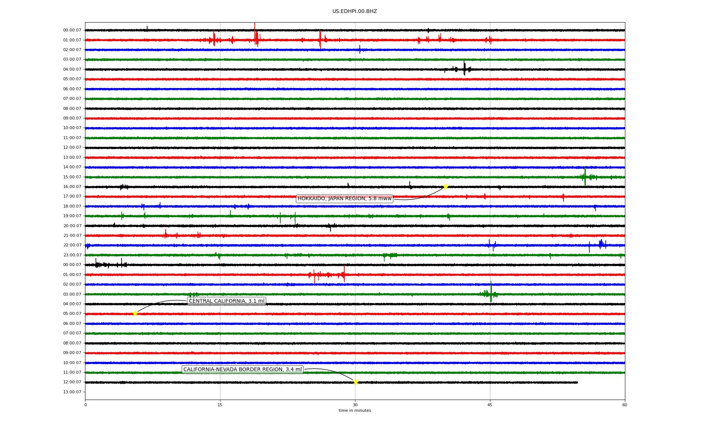Viewport: 710px width, 444px height.
Task: Click the 'time in minutes' axis label
Action: click(x=355, y=411)
